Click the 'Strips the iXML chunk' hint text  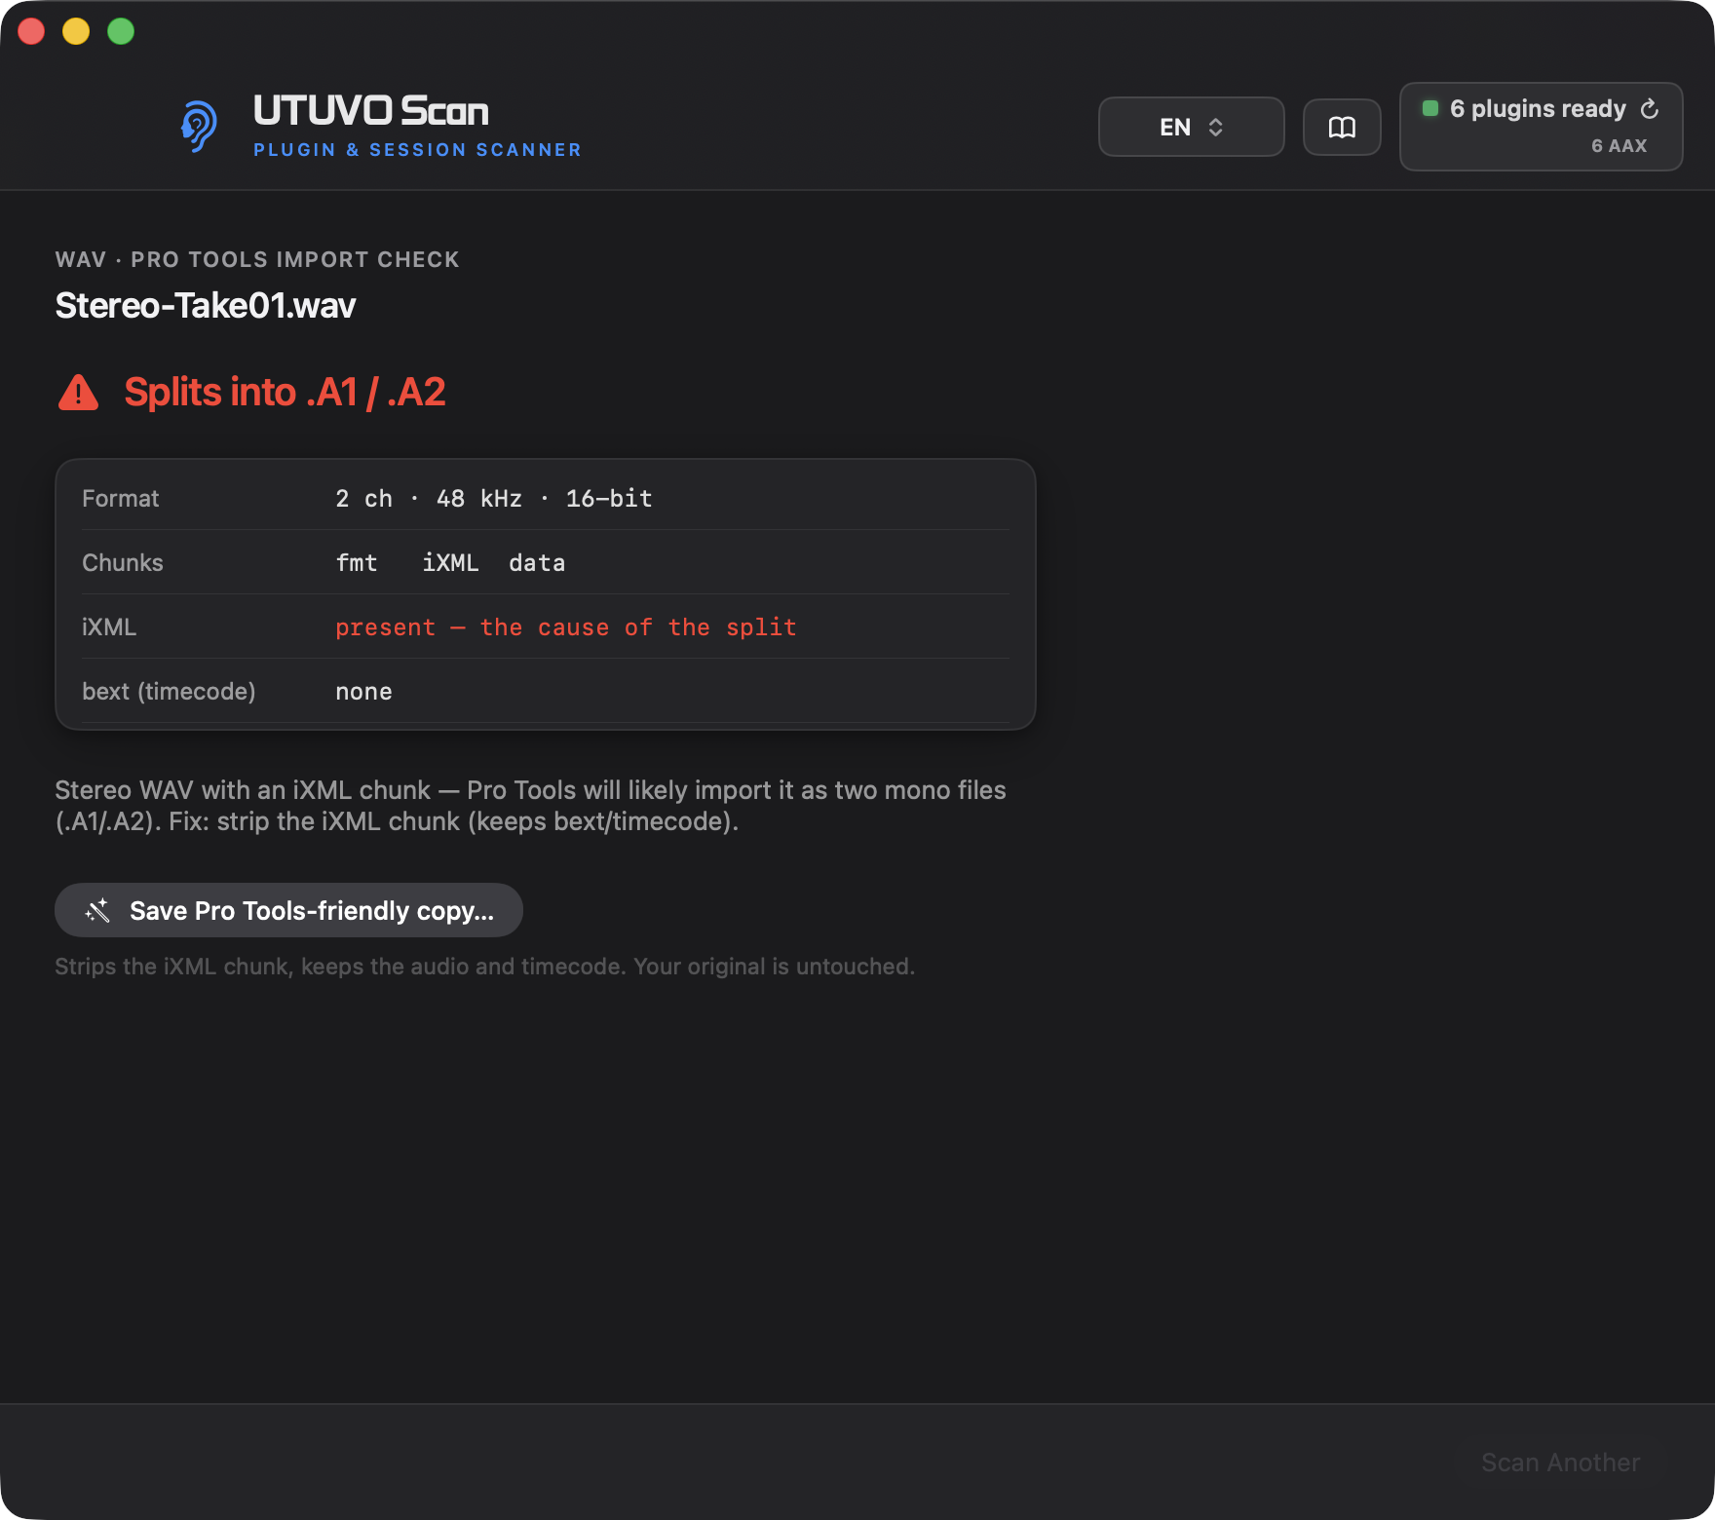(x=485, y=967)
